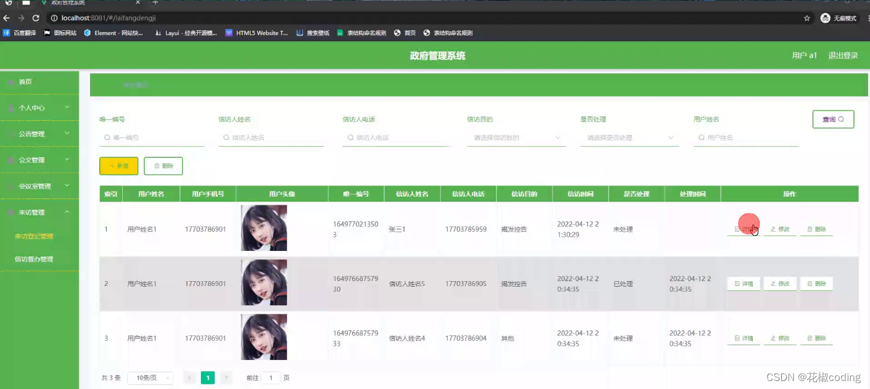This screenshot has height=389, width=870.
Task: Open the 请选择是否处理 dropdown
Action: click(x=629, y=137)
